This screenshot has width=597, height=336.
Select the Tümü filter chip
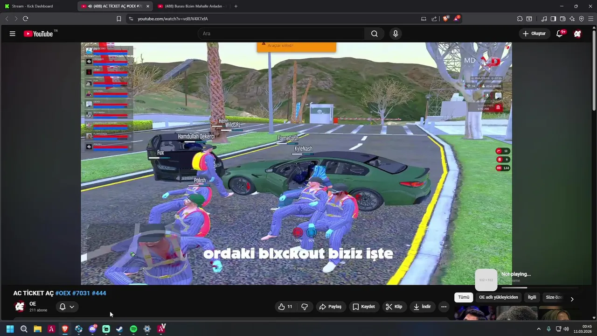(x=464, y=297)
